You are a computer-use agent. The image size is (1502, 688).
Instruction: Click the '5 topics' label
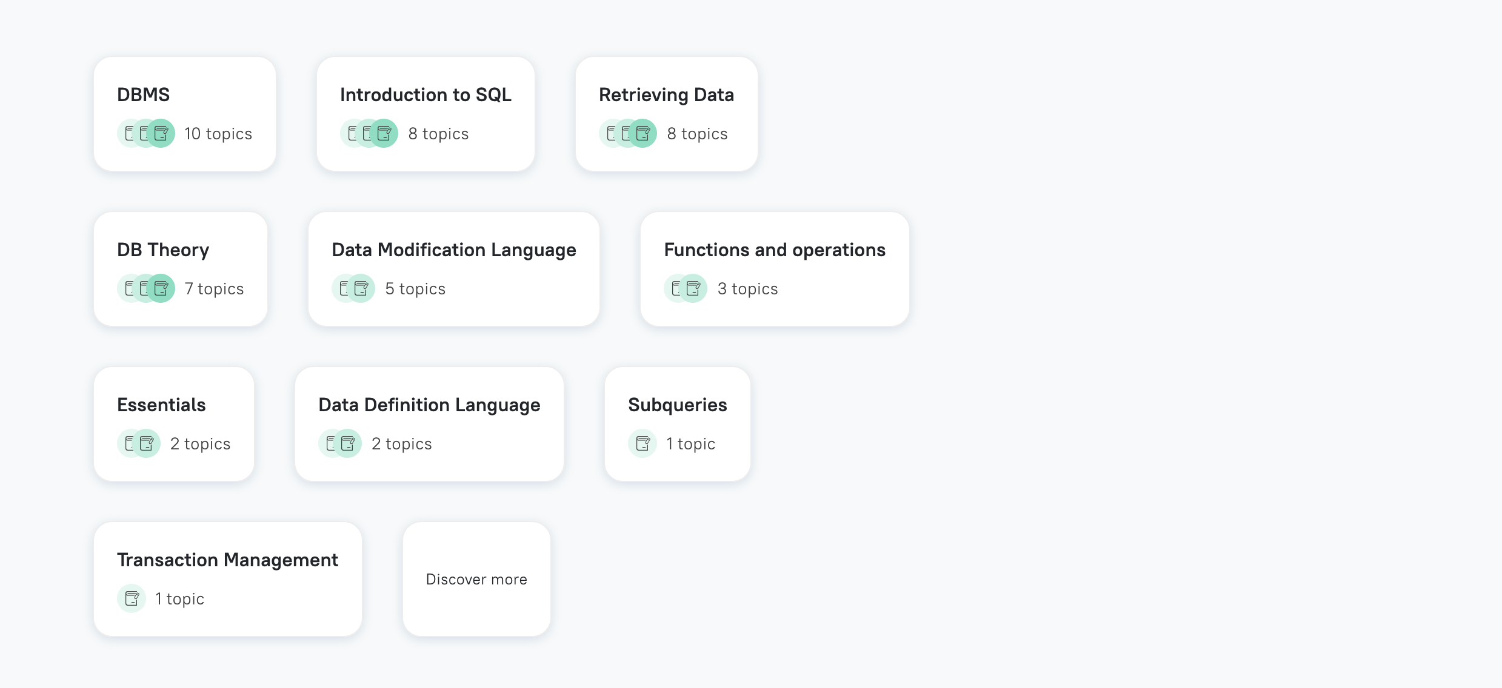pos(415,288)
